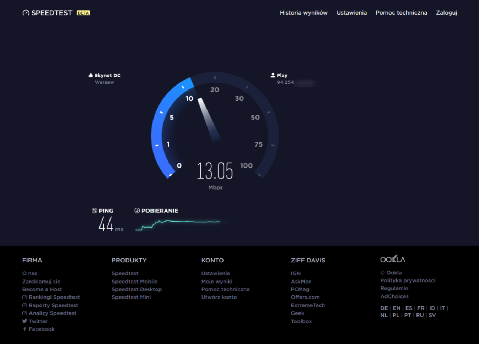Click the Skynet DC server icon

coord(91,75)
